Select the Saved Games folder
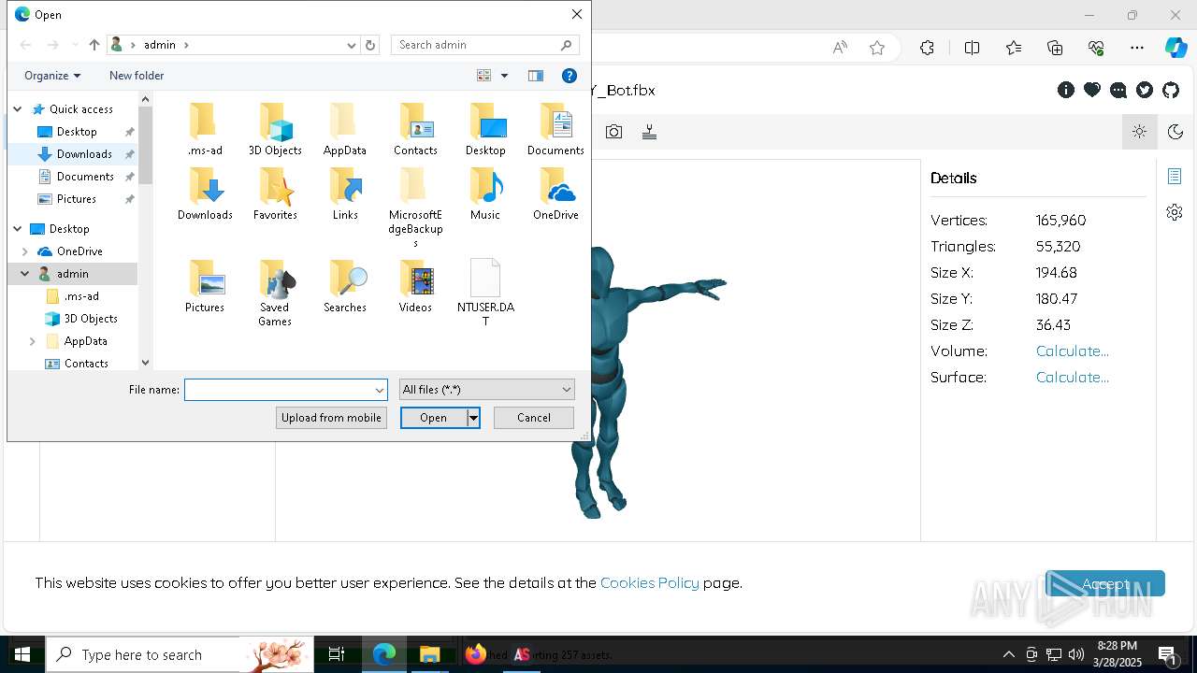Image resolution: width=1197 pixels, height=673 pixels. (275, 293)
